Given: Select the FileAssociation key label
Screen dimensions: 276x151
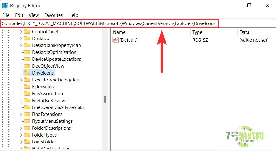Looking at the screenshot, I should tap(47, 94).
